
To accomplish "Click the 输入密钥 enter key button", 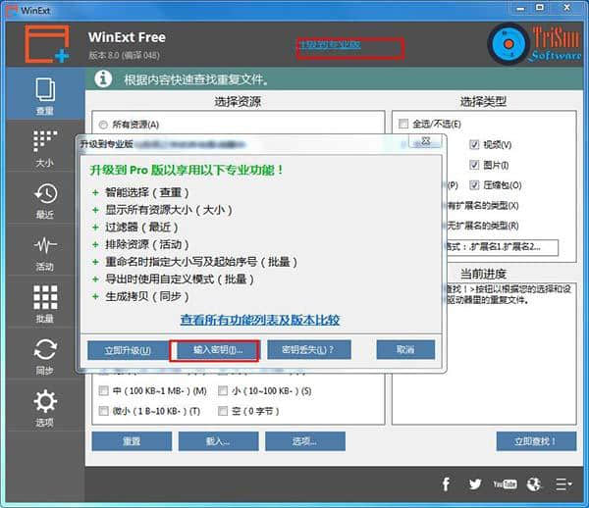I will pos(214,350).
